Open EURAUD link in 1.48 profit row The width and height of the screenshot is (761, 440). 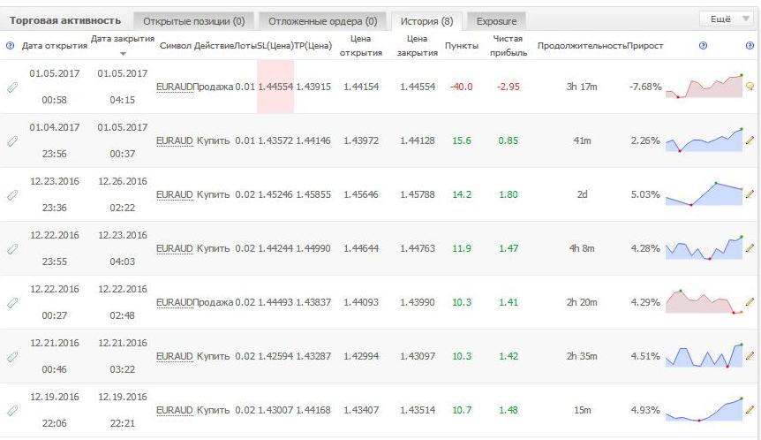[x=174, y=410]
